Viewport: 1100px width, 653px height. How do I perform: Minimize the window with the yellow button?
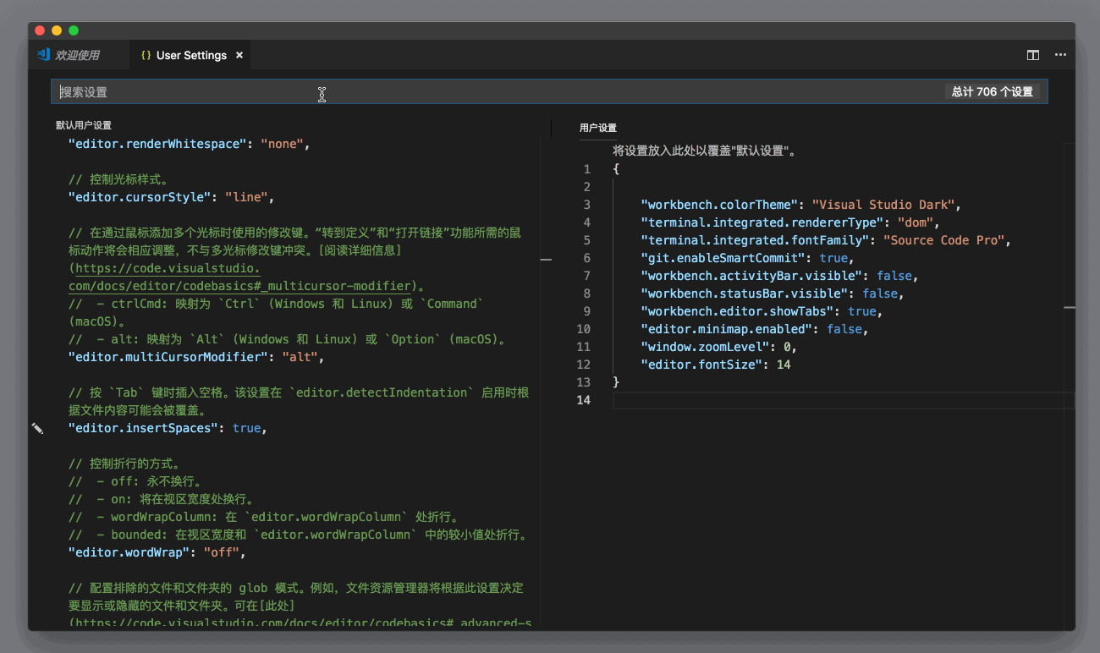pyautogui.click(x=57, y=30)
